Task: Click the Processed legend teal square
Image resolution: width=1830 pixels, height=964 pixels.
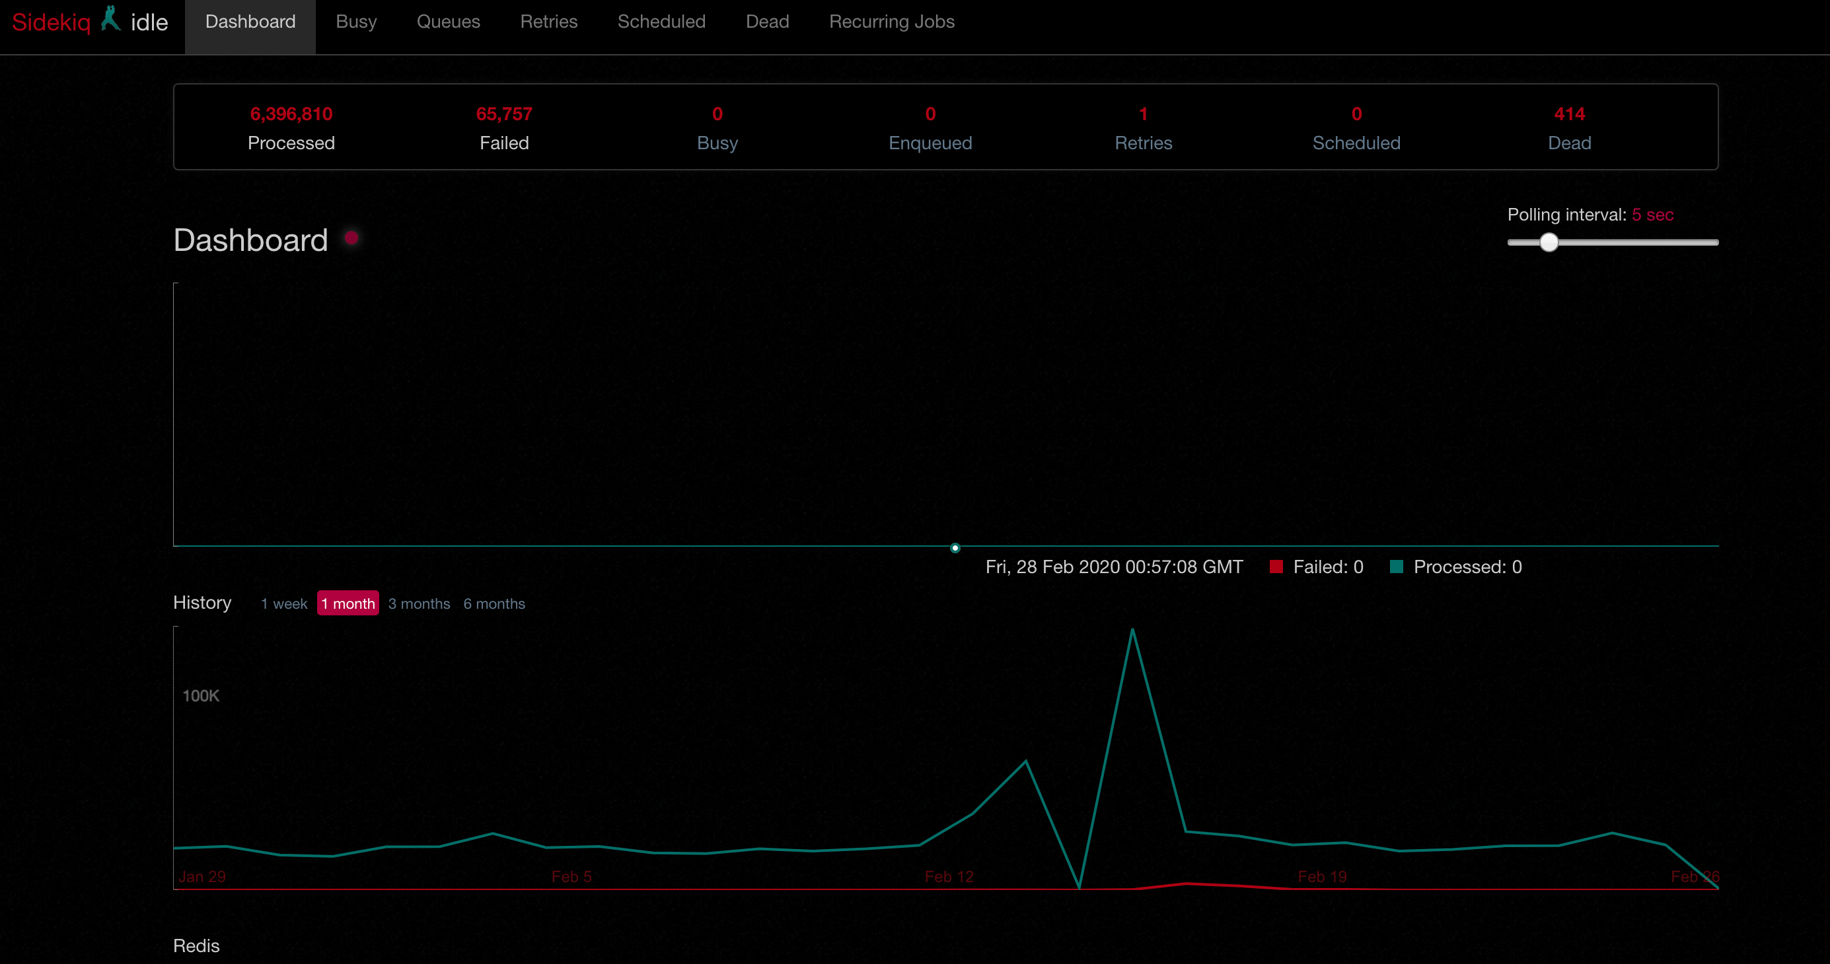Action: (1396, 567)
